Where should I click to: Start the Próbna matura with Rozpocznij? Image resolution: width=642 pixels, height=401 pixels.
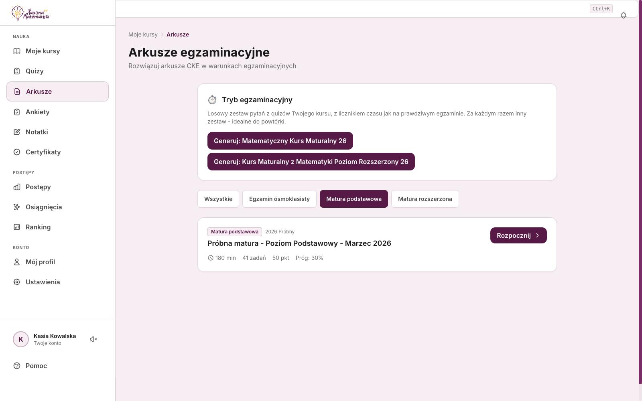(518, 235)
